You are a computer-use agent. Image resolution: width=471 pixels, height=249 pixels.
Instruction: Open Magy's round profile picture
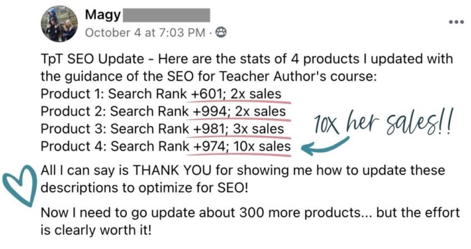[x=59, y=24]
